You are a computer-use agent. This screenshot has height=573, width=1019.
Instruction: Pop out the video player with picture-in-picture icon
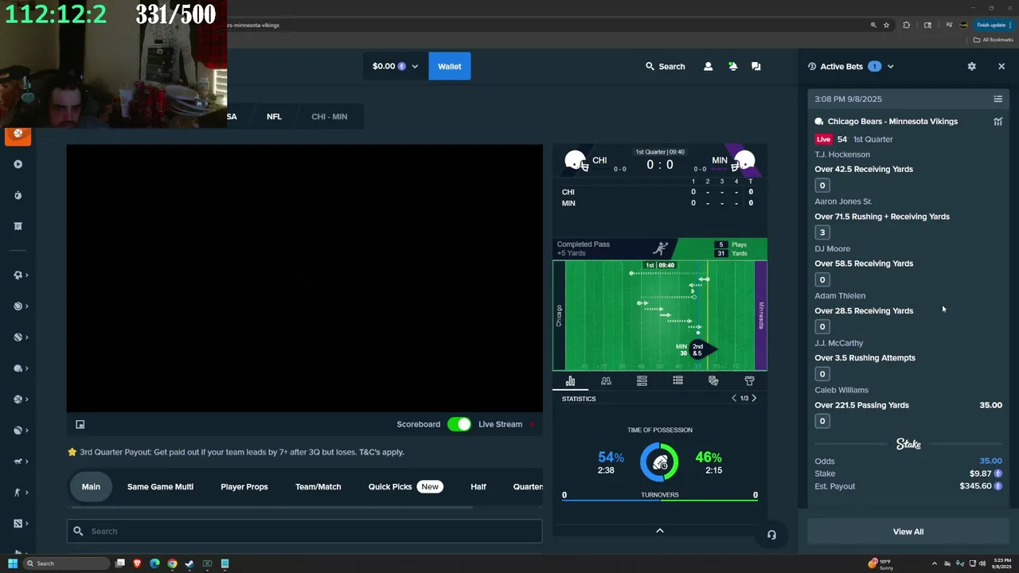[x=80, y=425]
